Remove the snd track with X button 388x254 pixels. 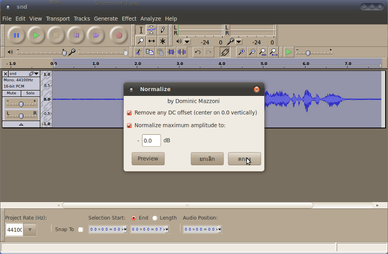click(x=5, y=74)
